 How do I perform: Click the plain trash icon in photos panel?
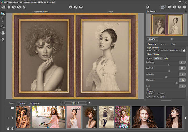12,129
